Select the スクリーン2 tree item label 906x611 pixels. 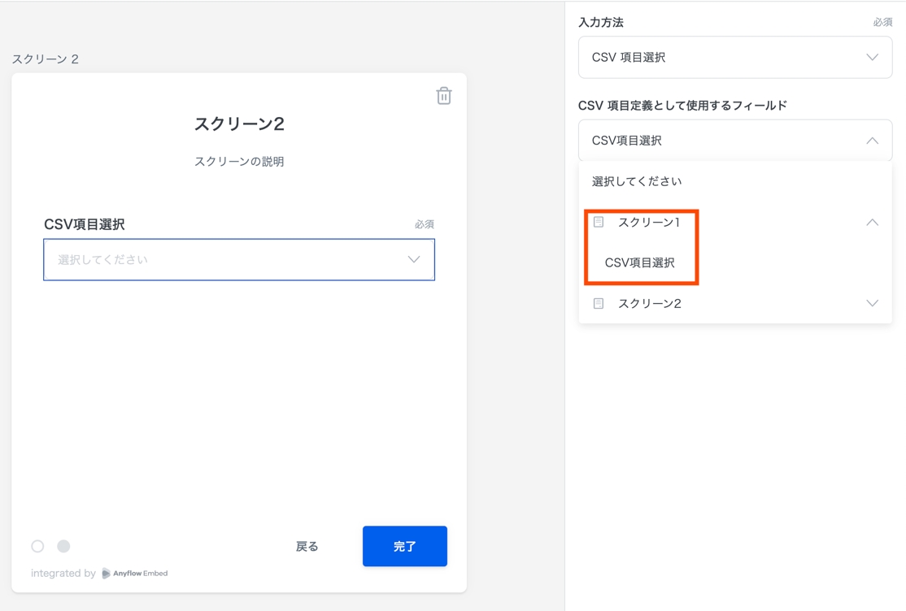pyautogui.click(x=649, y=303)
